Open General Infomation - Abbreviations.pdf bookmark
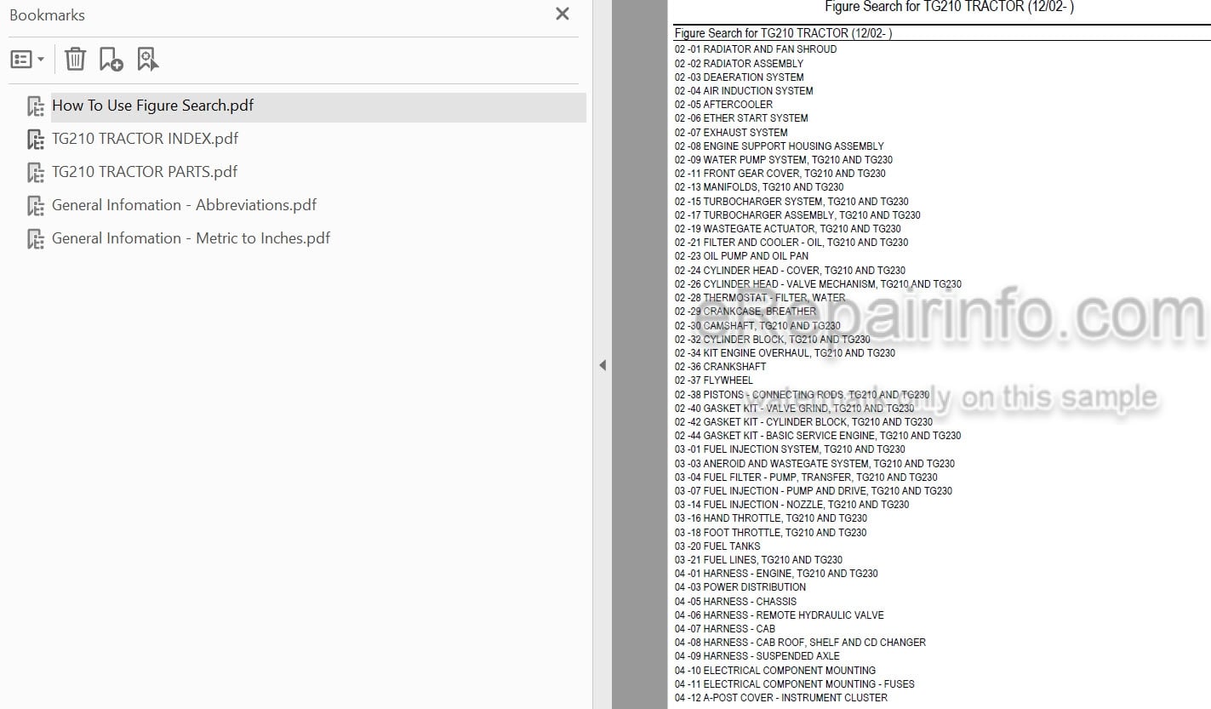Screen dimensions: 1211x709 point(184,205)
